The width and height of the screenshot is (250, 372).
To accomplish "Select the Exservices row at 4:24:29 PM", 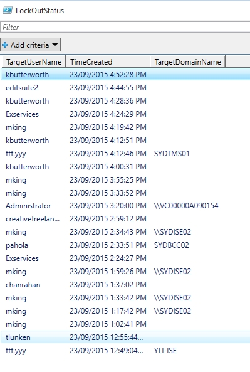I will pyautogui.click(x=125, y=114).
